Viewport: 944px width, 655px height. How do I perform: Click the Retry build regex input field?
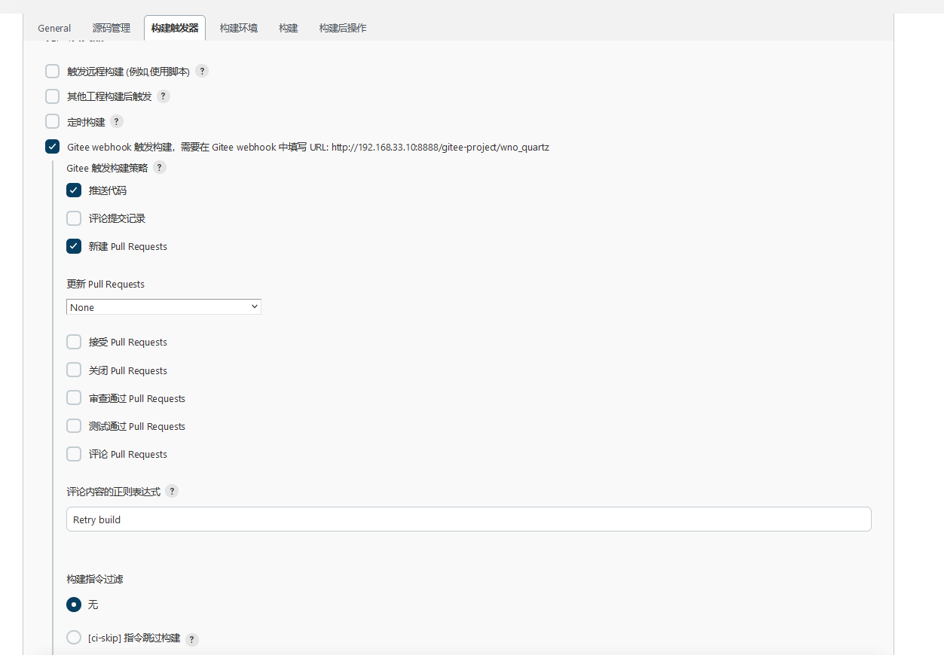(x=469, y=519)
